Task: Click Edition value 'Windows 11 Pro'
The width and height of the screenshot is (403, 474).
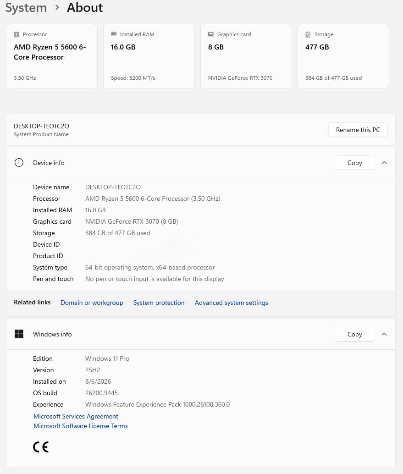Action: 107,358
